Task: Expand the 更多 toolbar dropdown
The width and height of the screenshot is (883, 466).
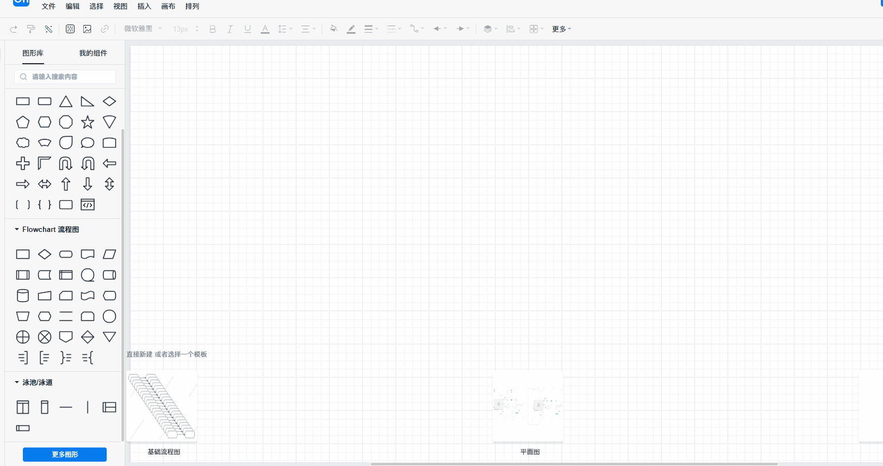Action: pos(561,29)
